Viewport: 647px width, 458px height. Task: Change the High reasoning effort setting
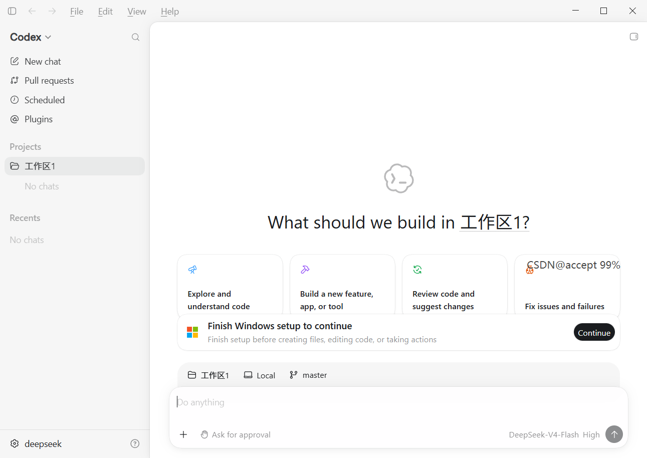click(x=591, y=434)
